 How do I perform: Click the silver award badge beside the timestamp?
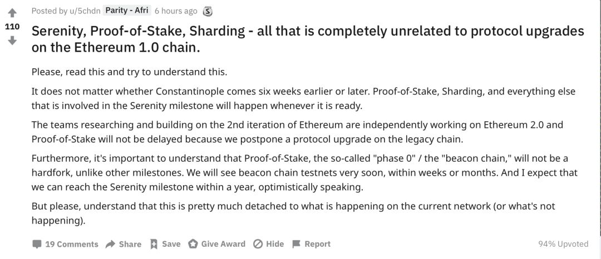(208, 11)
